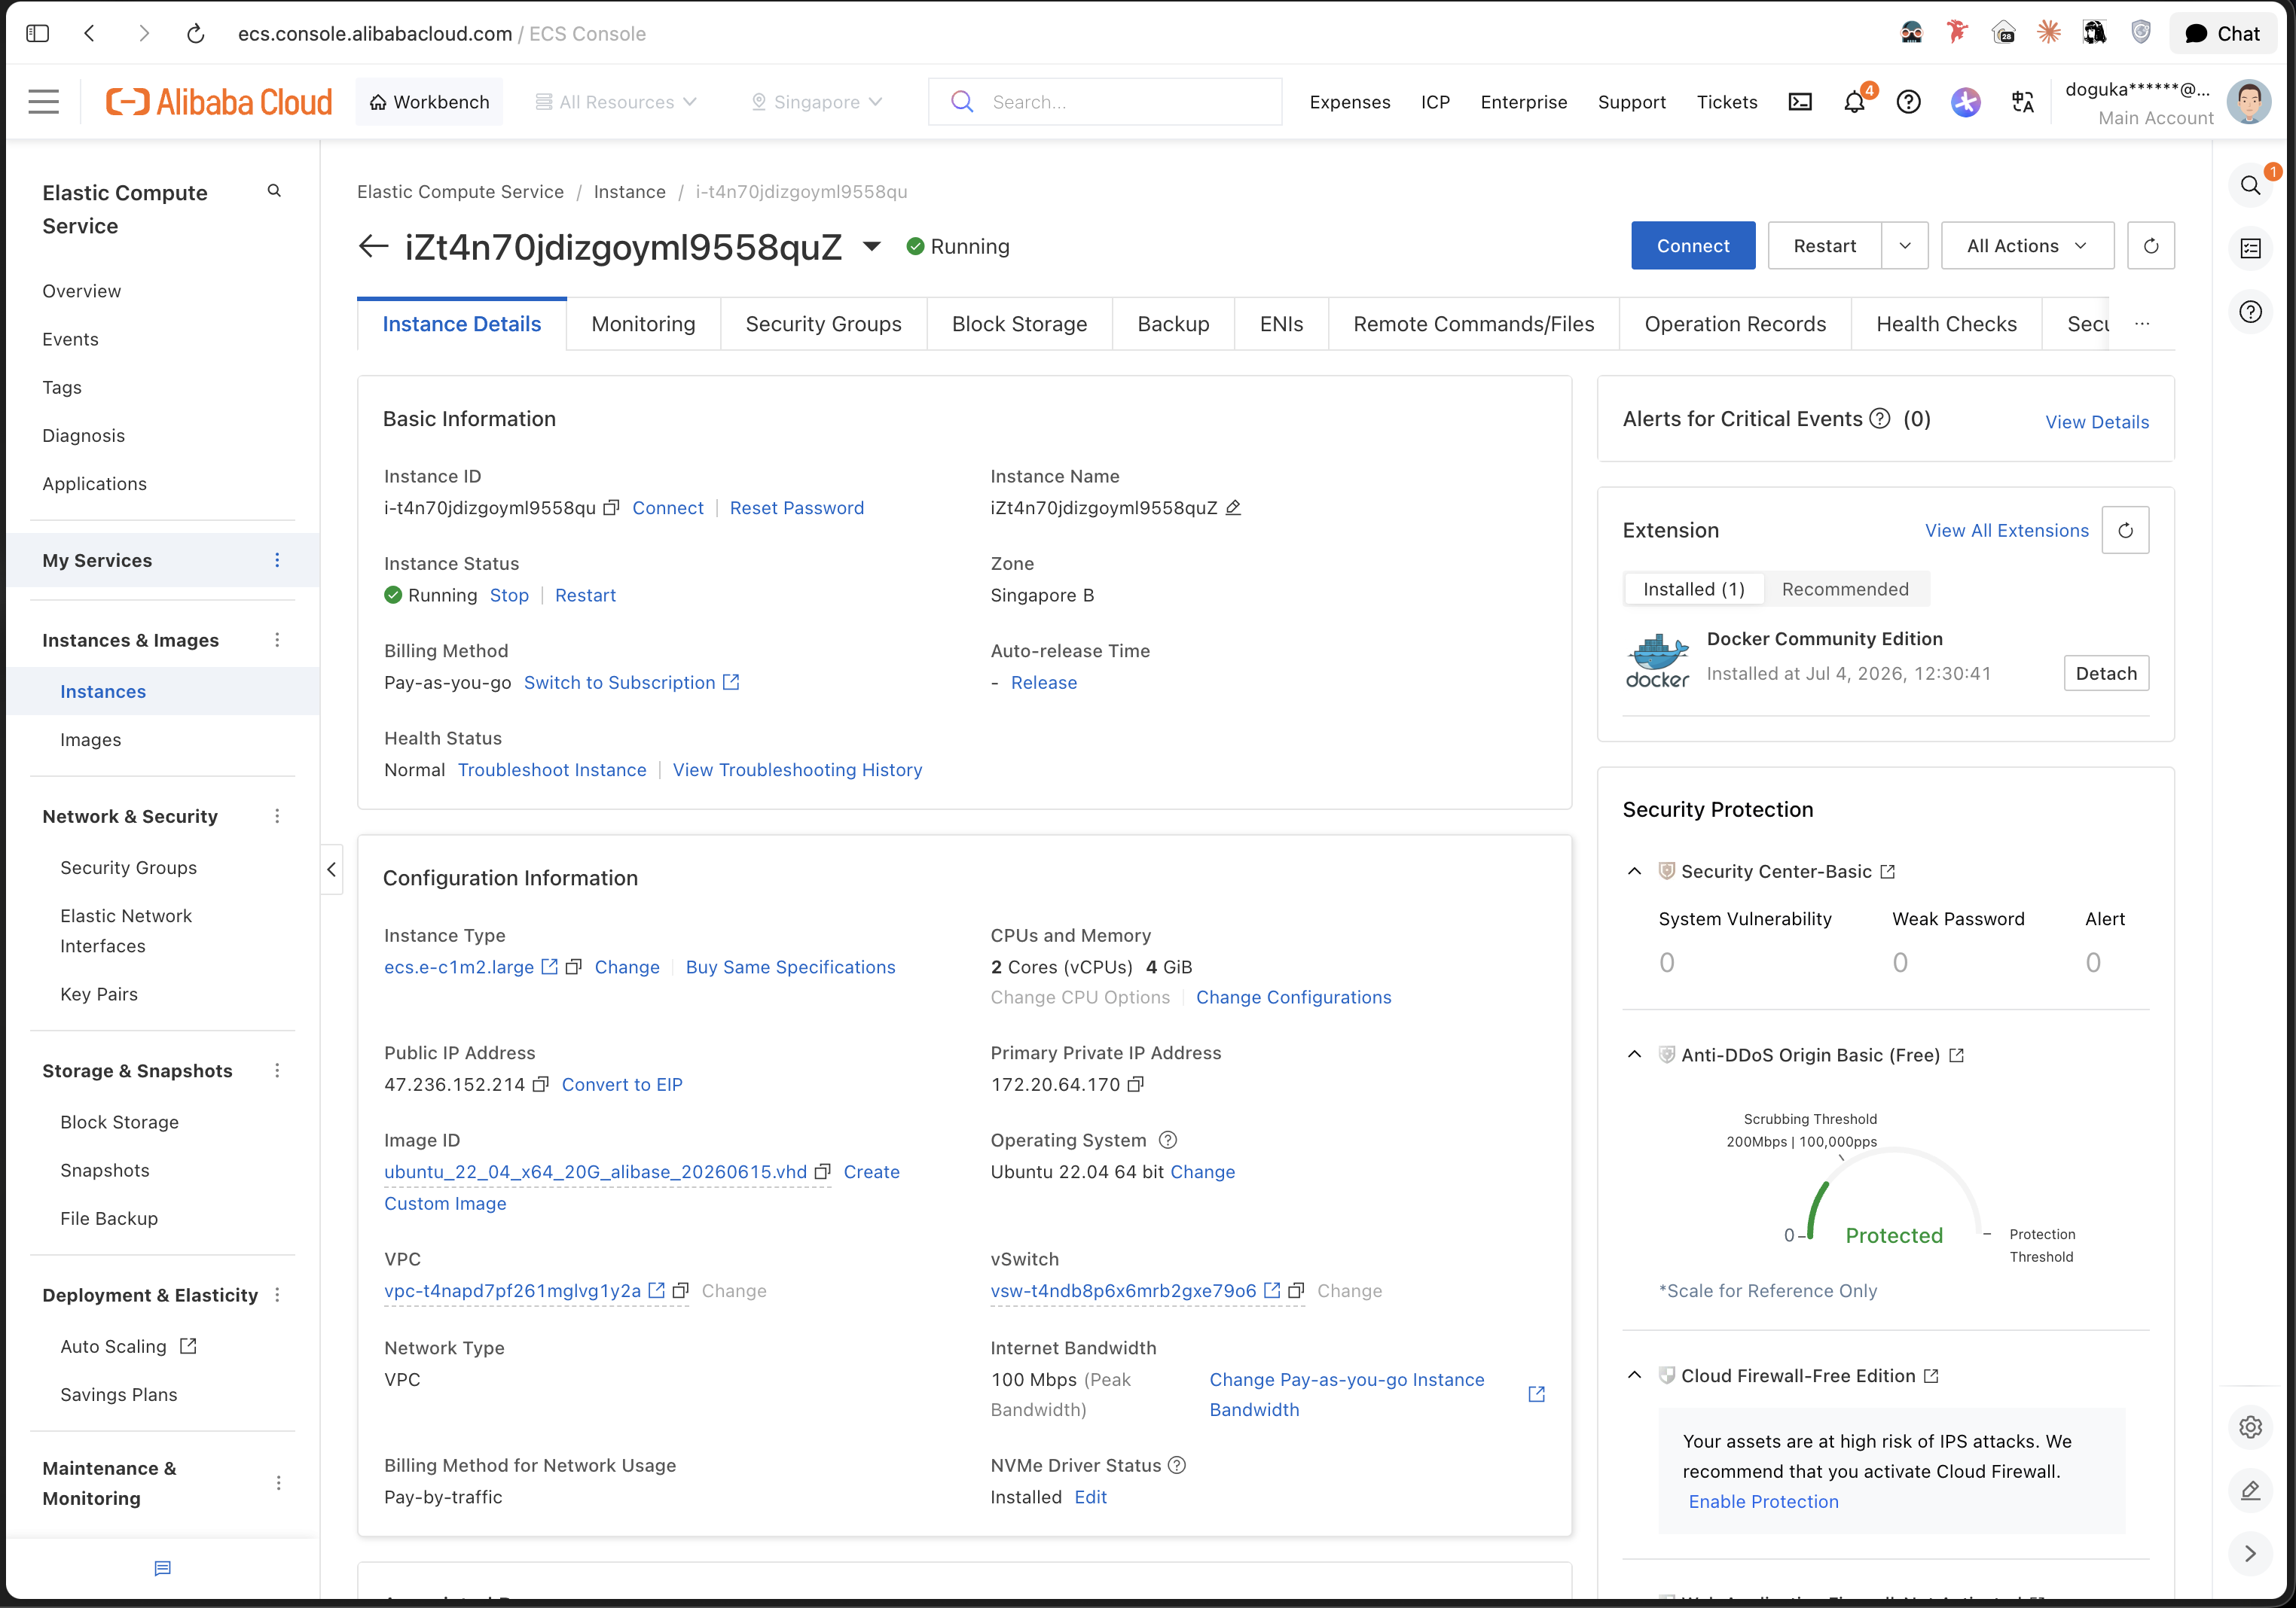Copy the vSwitch ID
This screenshot has width=2296, height=1608.
1296,1291
